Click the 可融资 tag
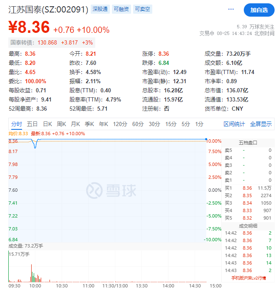 point(121,9)
